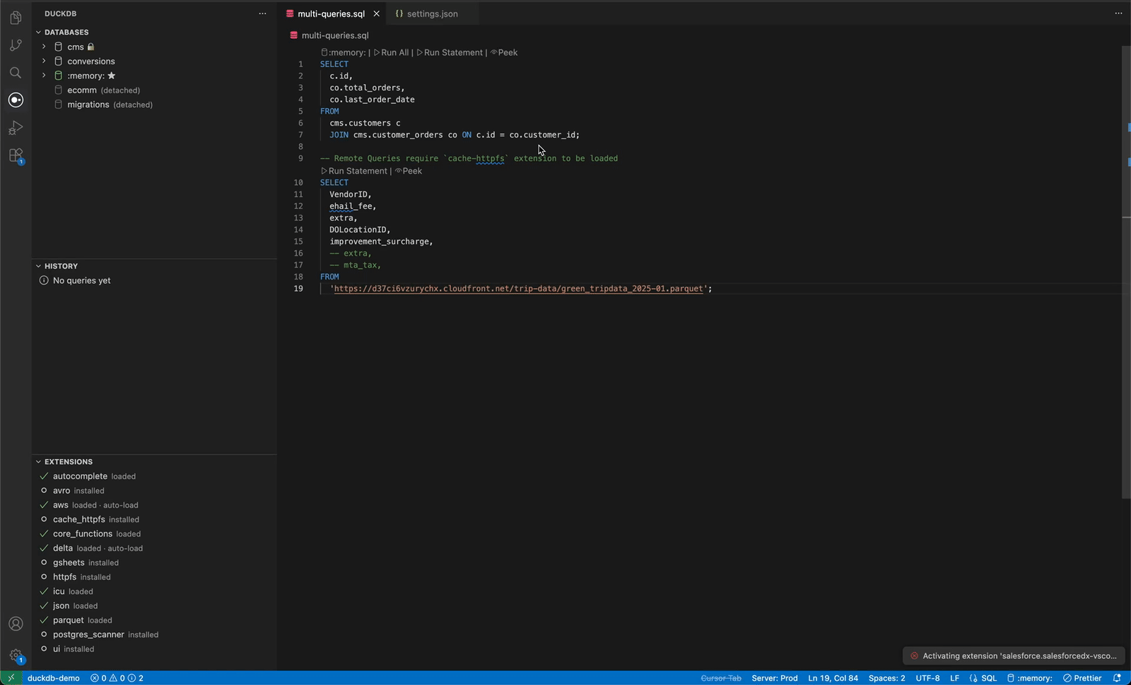The image size is (1131, 685).
Task: Click the ecomm detached database icon
Action: 59,90
